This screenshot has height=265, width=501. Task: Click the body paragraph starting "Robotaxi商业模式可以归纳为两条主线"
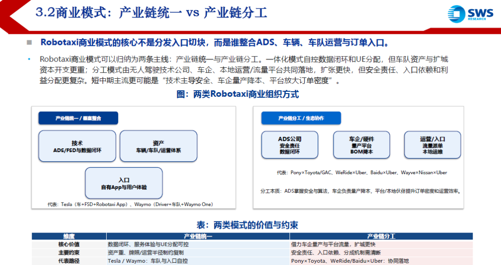click(244, 70)
